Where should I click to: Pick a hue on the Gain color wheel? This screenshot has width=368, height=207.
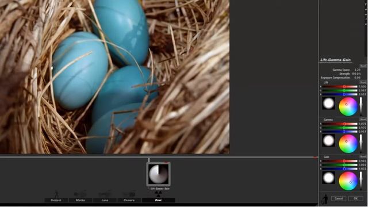(348, 181)
